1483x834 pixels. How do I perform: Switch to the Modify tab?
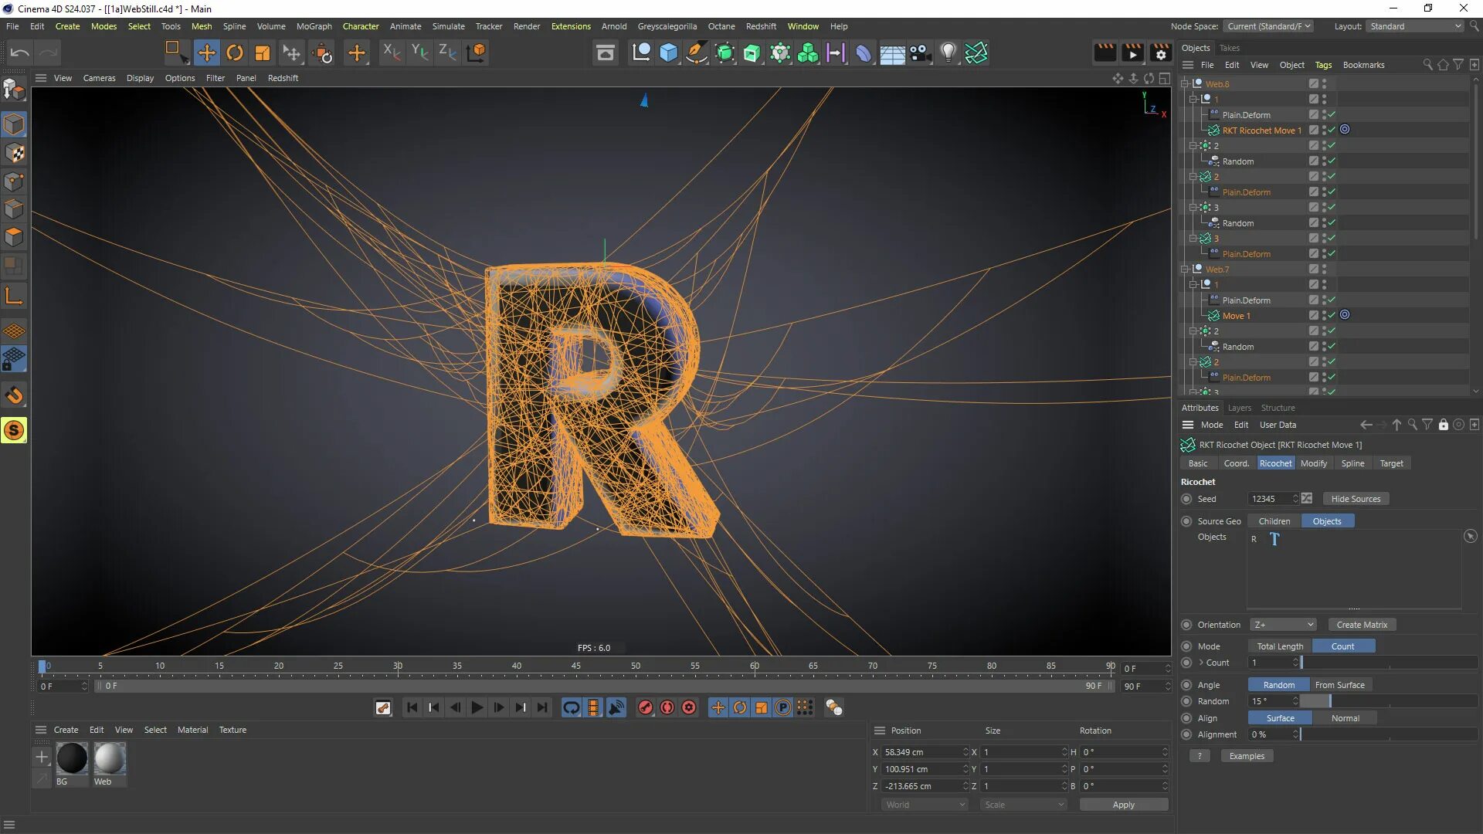tap(1313, 463)
